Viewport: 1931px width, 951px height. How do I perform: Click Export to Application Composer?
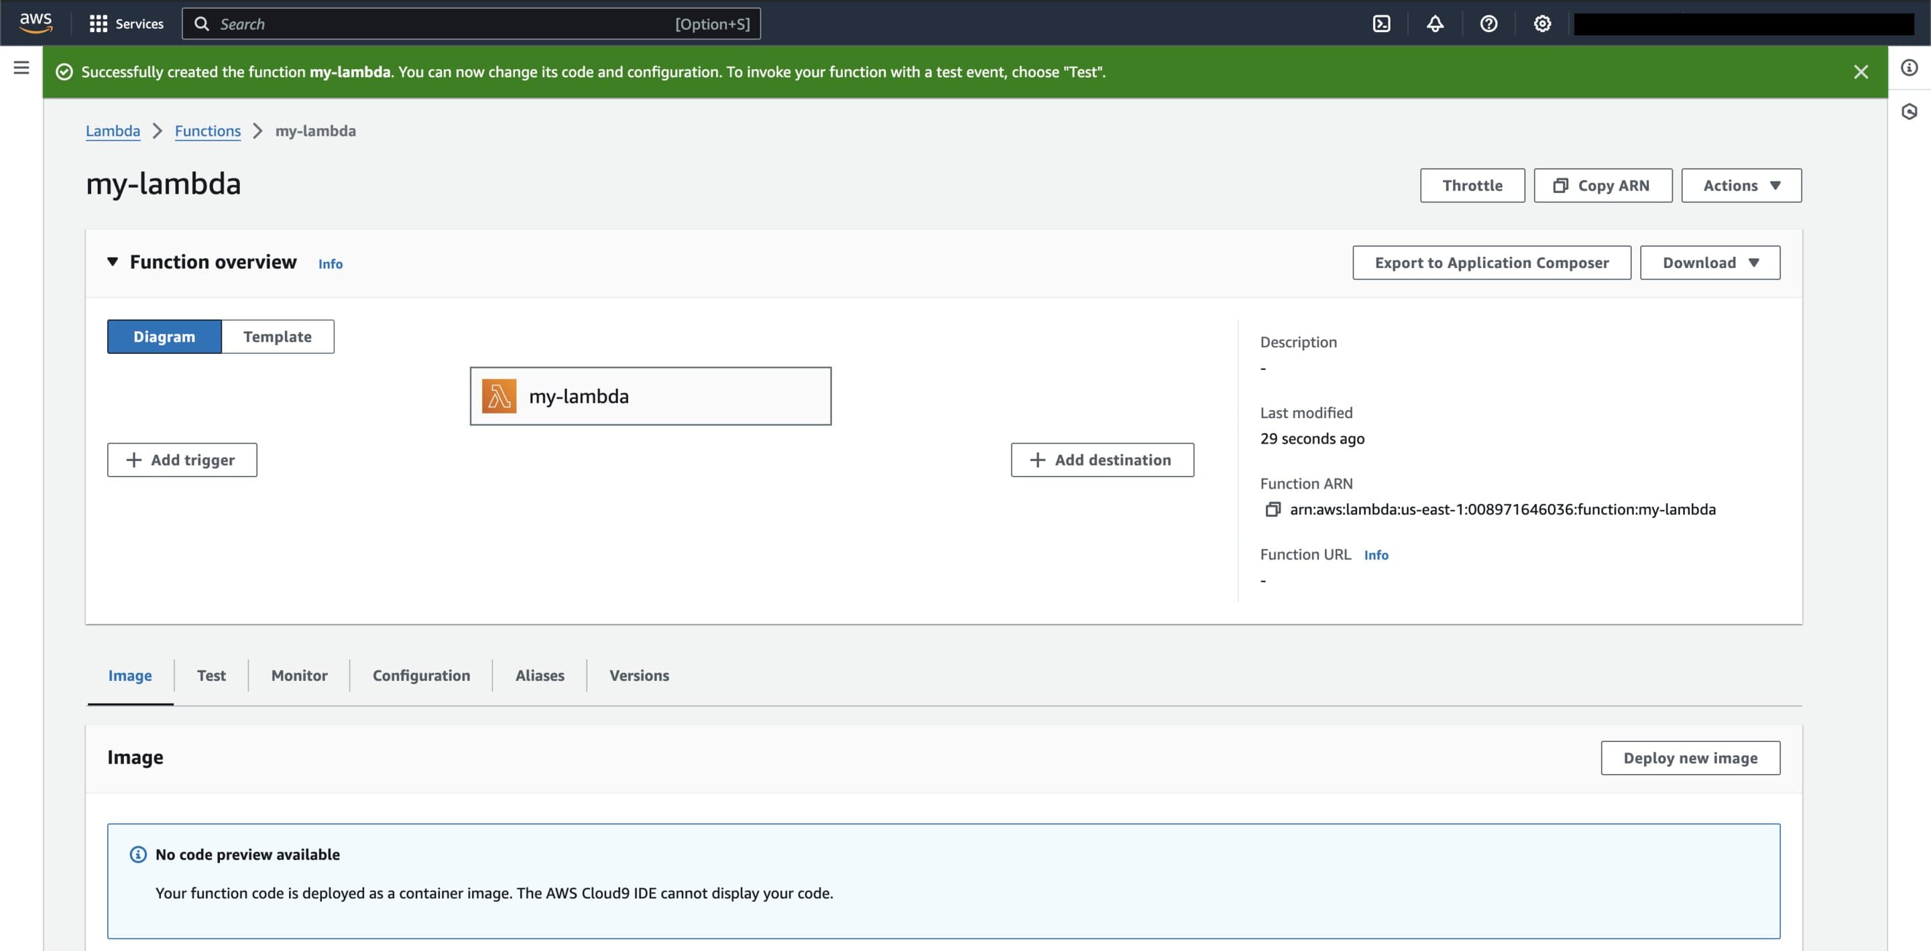click(x=1492, y=263)
